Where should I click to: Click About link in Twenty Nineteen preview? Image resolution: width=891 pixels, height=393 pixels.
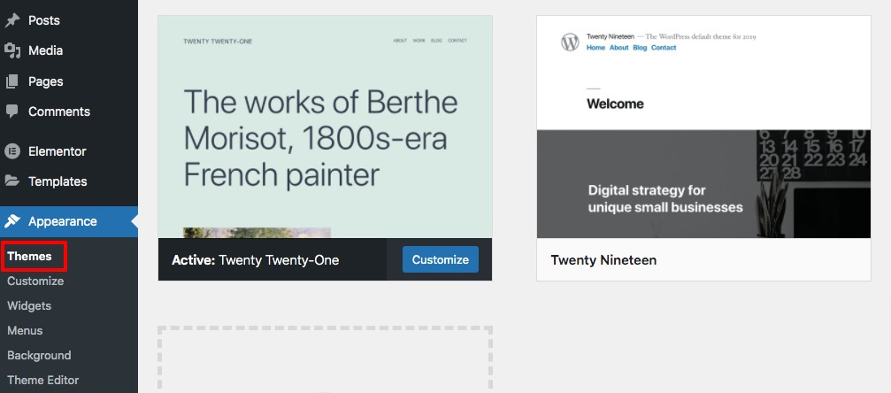(618, 48)
